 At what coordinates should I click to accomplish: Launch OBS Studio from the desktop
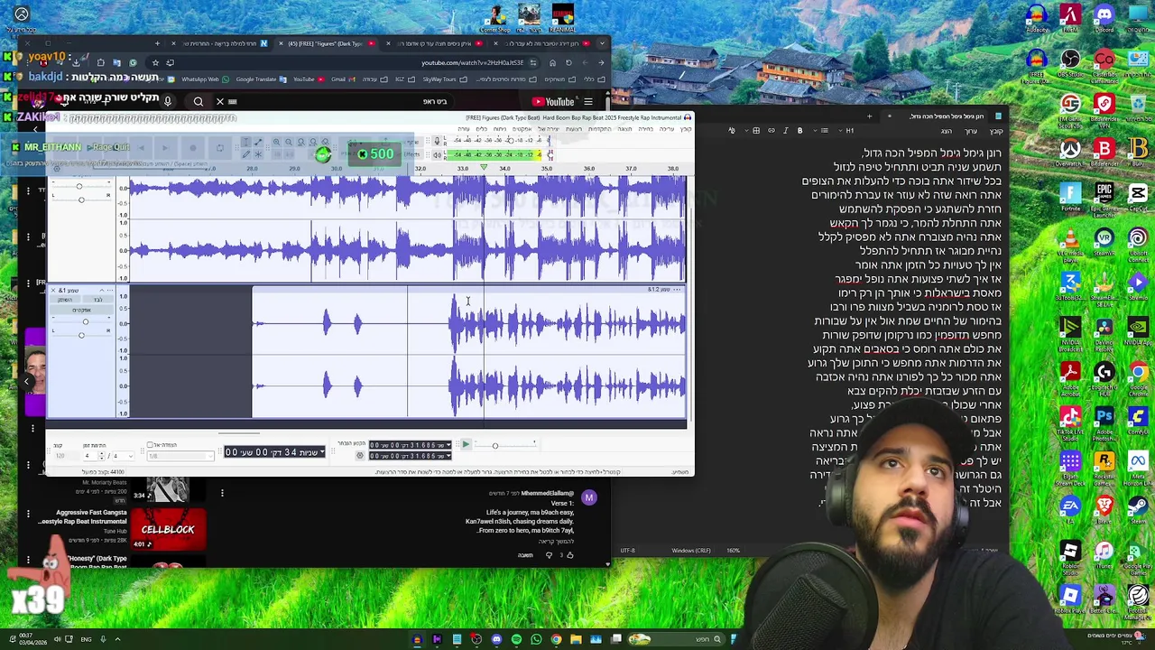pyautogui.click(x=1071, y=63)
